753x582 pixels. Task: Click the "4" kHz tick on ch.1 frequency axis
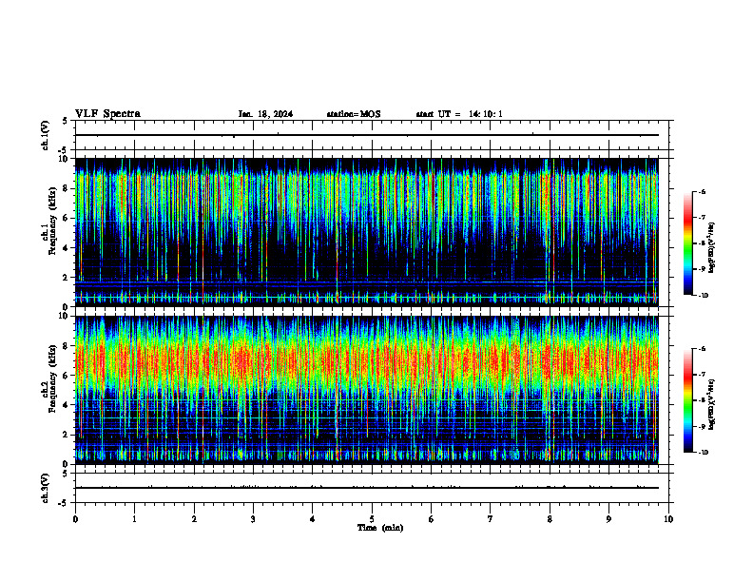(66, 248)
